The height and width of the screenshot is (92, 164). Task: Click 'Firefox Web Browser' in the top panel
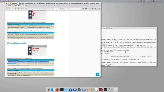tap(7, 1)
